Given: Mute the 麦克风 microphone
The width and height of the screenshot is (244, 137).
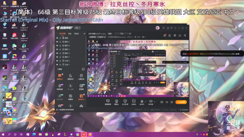Looking at the screenshot, I should pos(142,102).
